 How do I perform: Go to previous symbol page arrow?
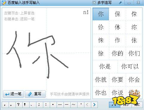87,105
